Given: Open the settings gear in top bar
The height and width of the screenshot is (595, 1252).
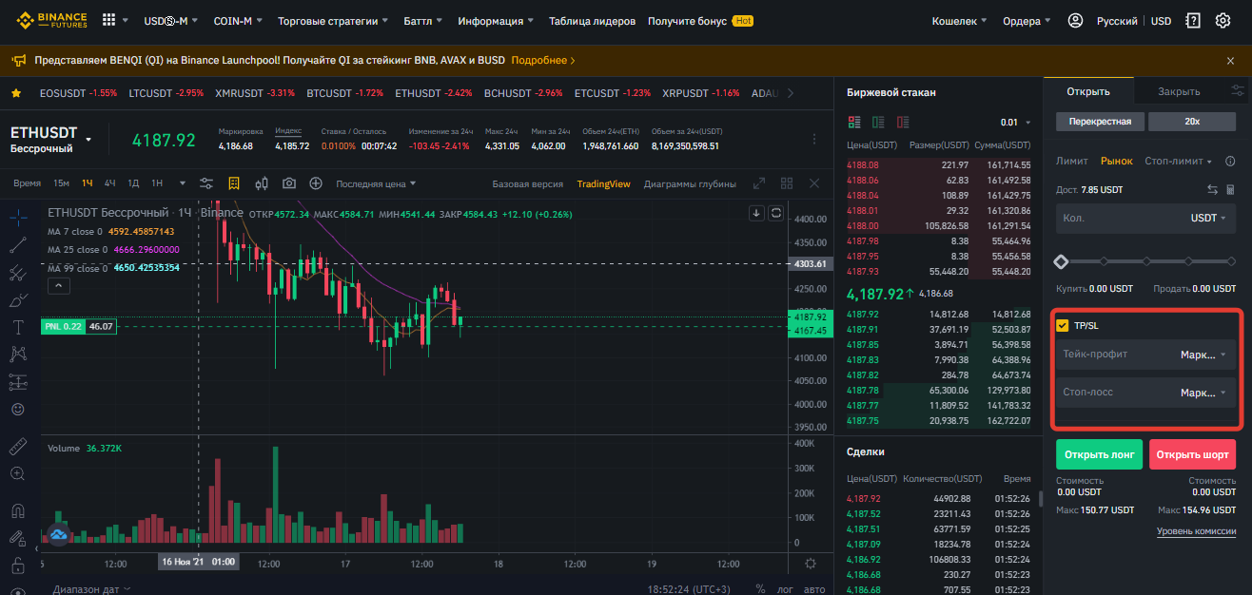Looking at the screenshot, I should point(1223,20).
